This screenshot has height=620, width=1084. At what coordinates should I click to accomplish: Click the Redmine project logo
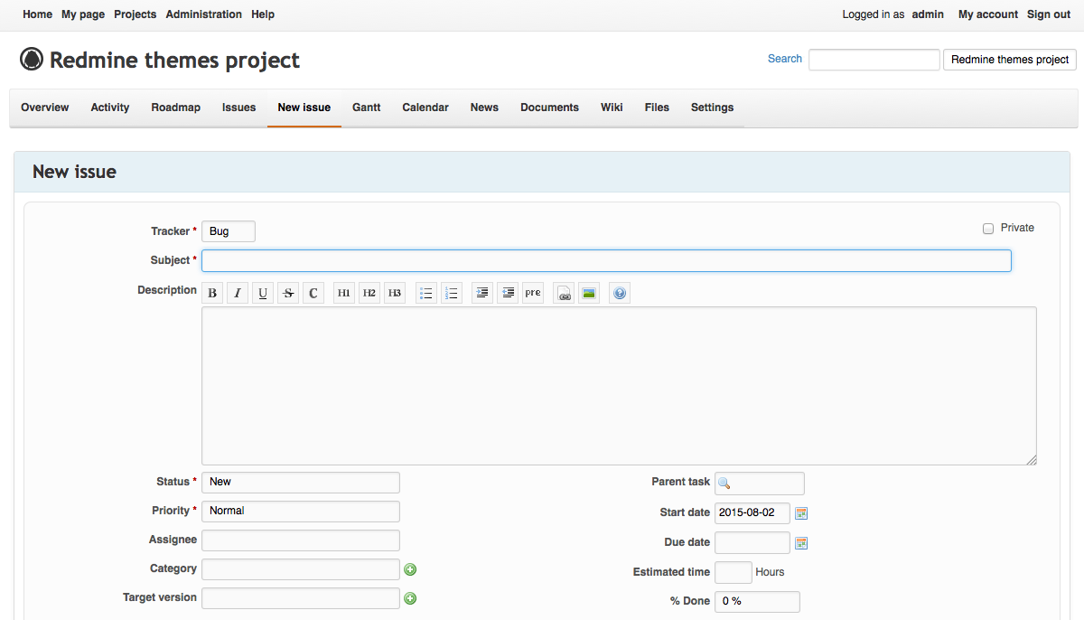(32, 60)
